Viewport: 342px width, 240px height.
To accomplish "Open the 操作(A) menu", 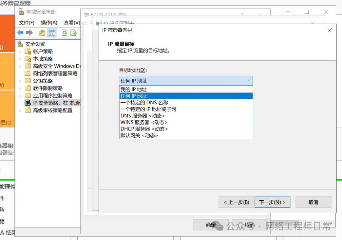I will pos(49,23).
